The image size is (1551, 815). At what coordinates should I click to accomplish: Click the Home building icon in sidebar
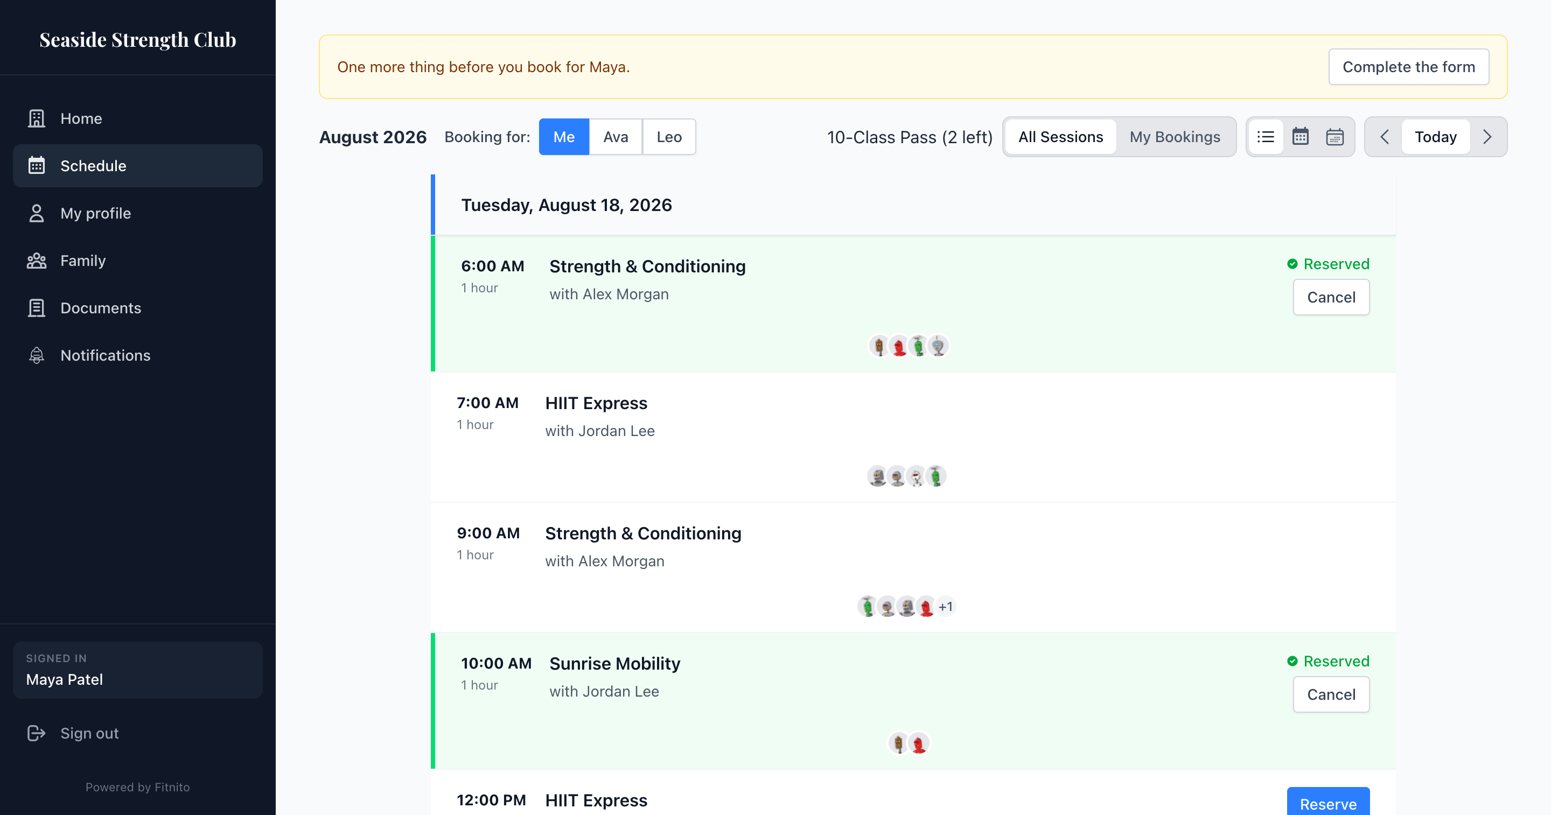coord(37,118)
